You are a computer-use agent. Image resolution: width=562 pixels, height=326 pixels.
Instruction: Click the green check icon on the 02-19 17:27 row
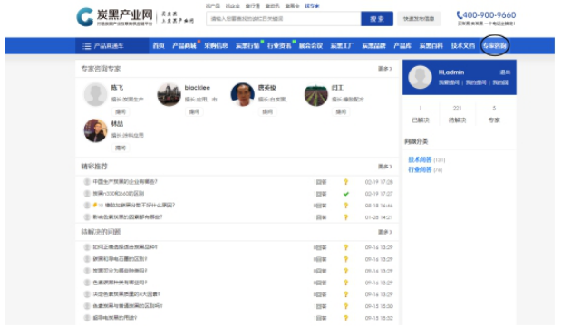tap(346, 194)
